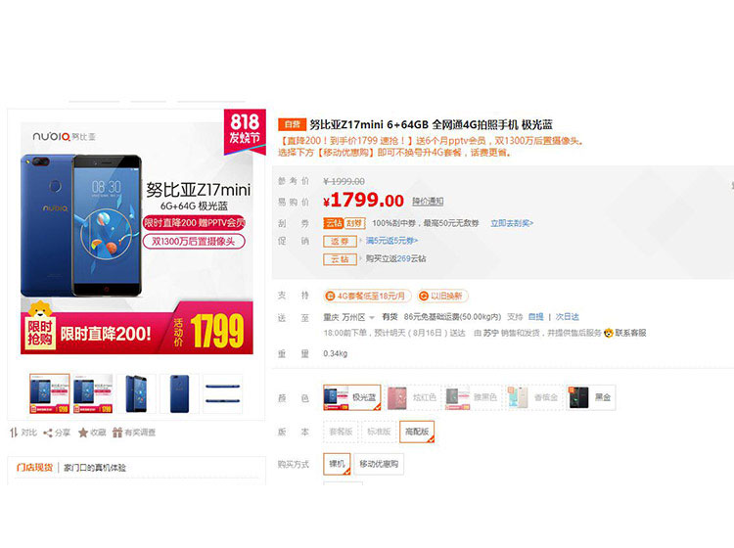Viewport: 734px width, 548px height.
Task: Click the 自提 pickup link
Action: (x=536, y=317)
